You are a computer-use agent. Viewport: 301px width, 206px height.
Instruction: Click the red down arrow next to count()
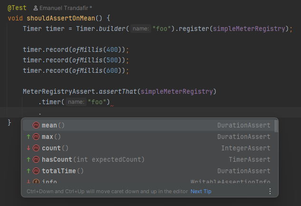(x=29, y=148)
